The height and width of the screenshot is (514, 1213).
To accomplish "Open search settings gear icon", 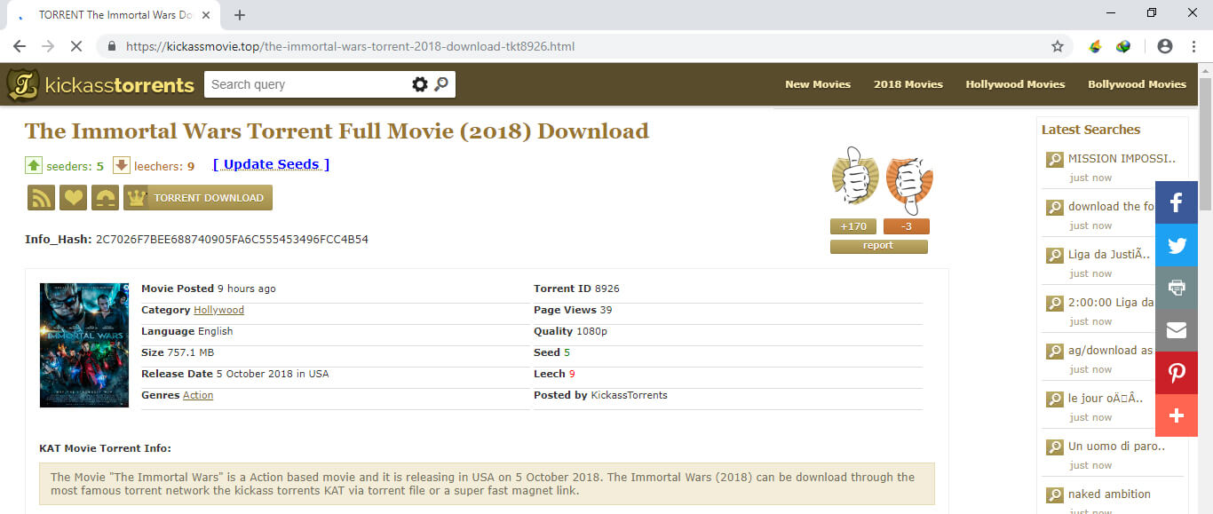I will pos(420,84).
